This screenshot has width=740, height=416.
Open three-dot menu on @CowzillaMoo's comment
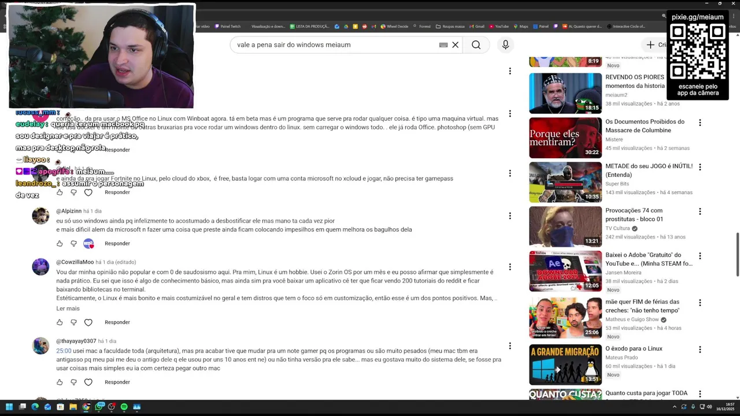coord(510,267)
